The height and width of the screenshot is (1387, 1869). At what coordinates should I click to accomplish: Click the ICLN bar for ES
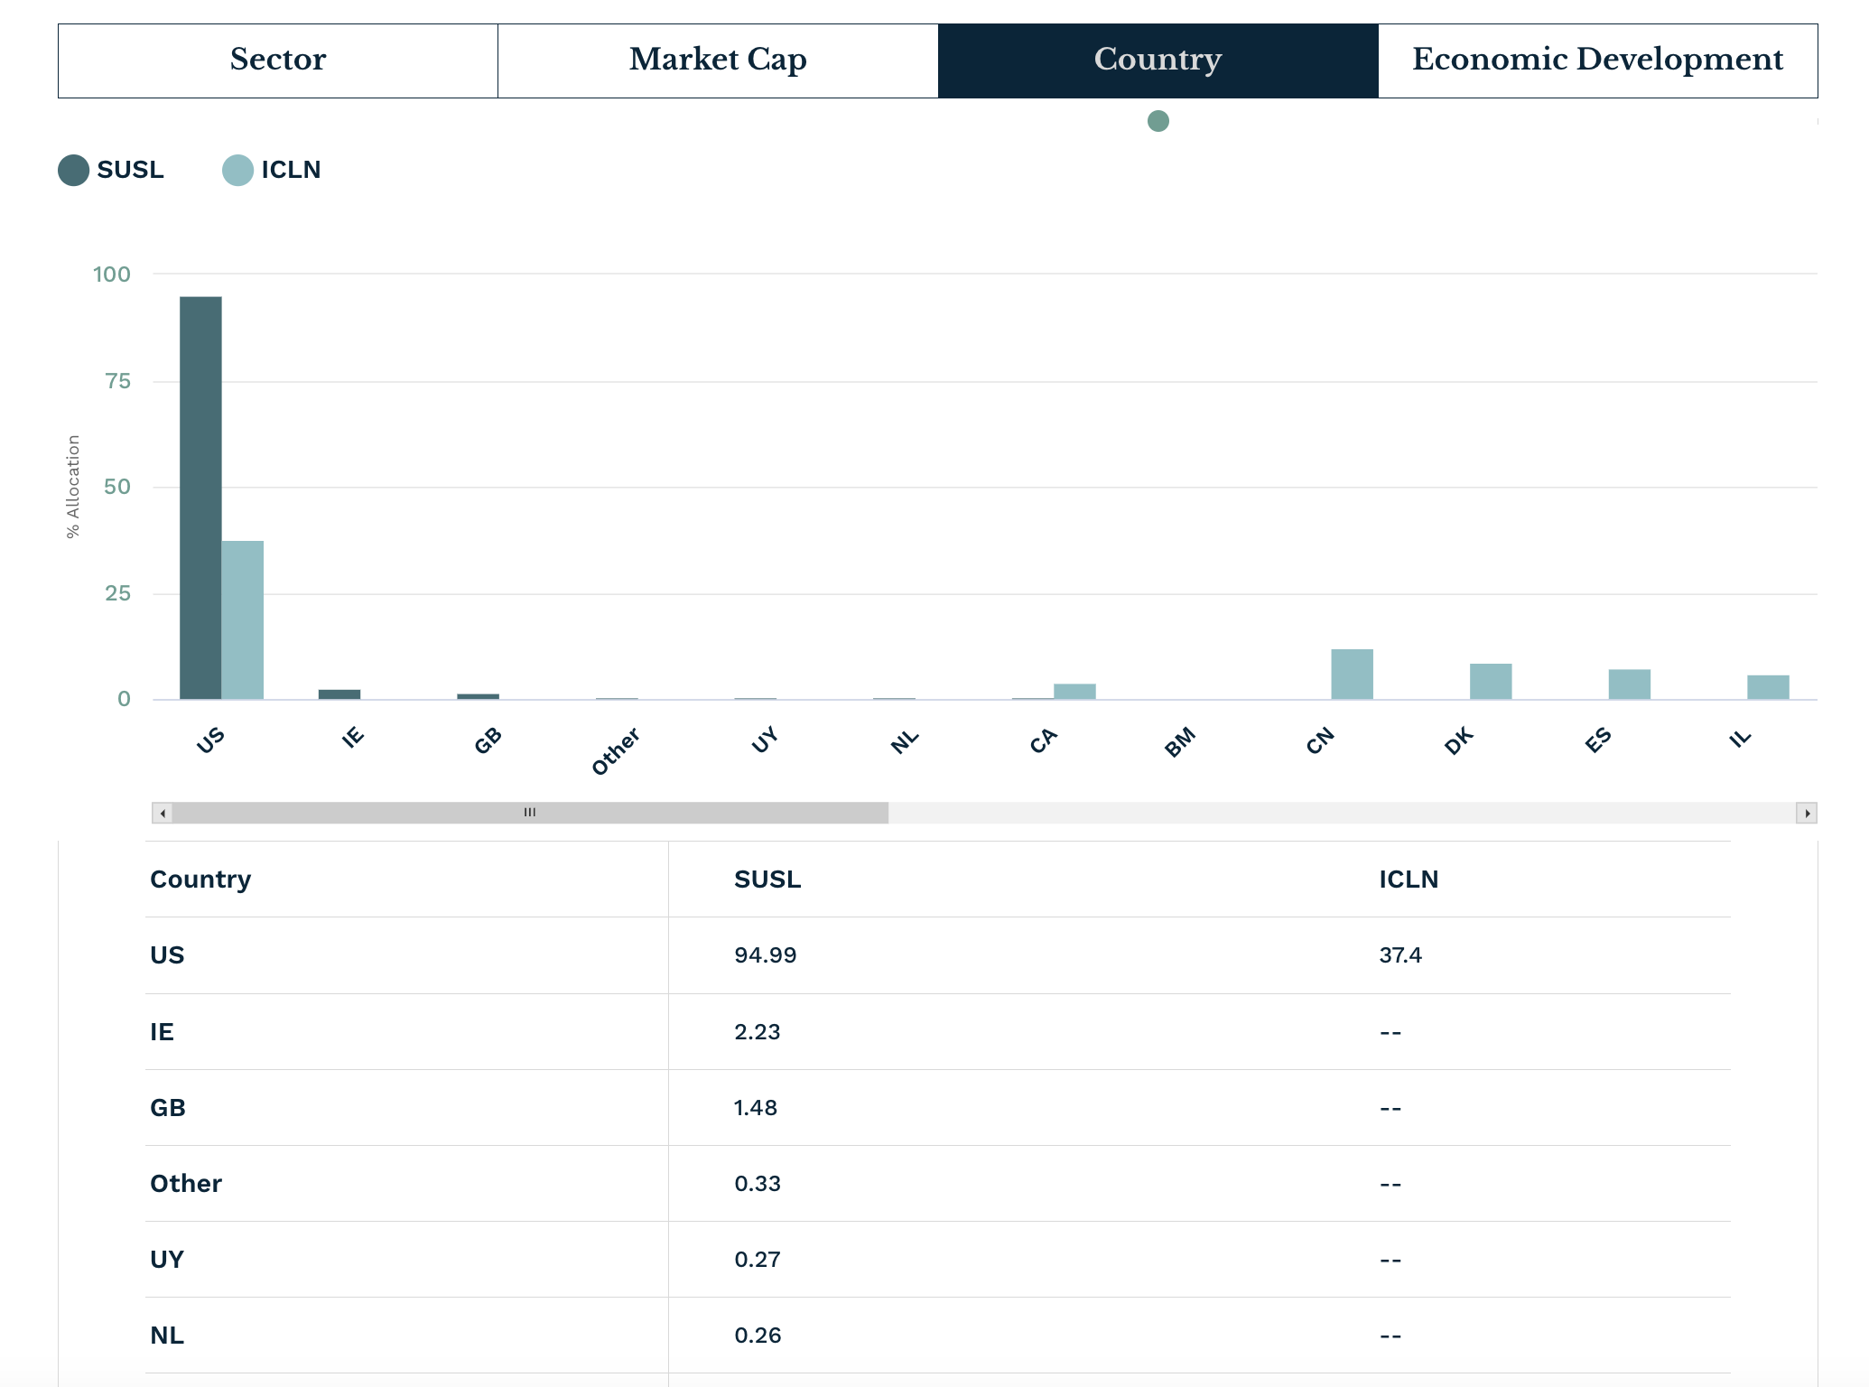tap(1630, 684)
